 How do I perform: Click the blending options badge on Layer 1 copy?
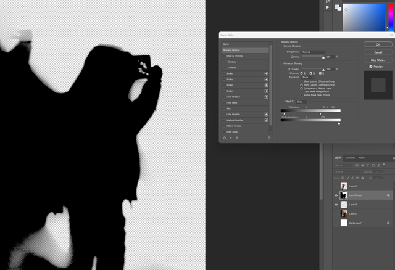coord(388,195)
